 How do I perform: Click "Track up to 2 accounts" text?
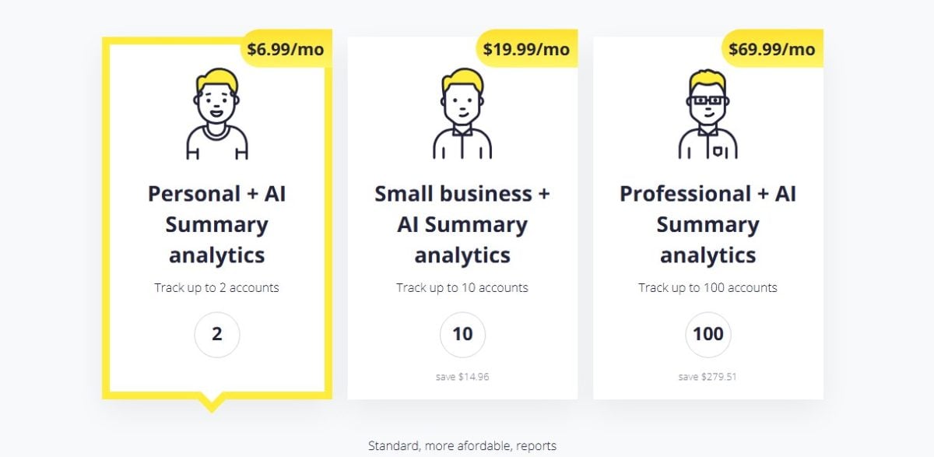(216, 288)
